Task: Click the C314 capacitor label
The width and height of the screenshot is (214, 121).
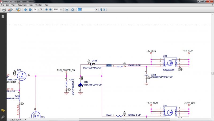Action: click(153, 75)
